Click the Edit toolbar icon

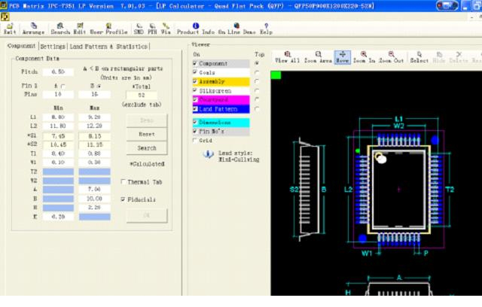click(80, 29)
